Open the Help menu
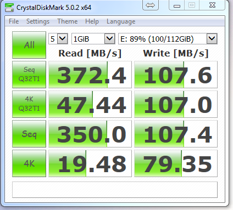This screenshot has height=210, width=233. click(92, 21)
